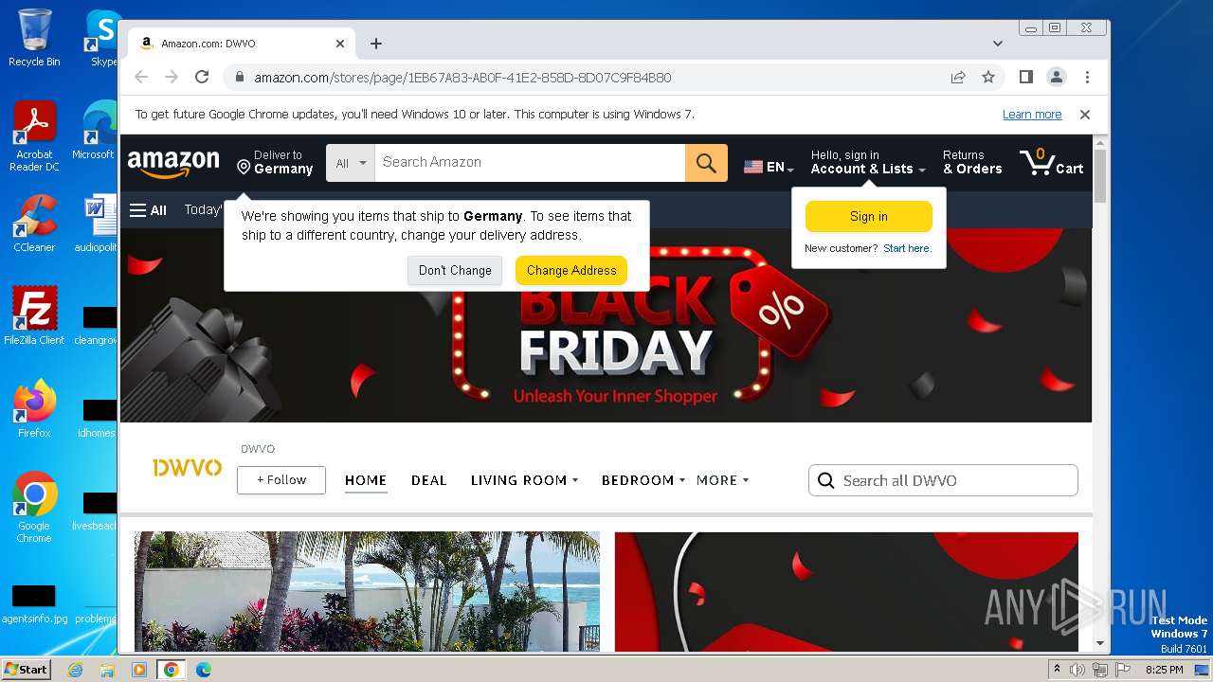Click the Black Friday banner
The image size is (1213, 682).
[606, 325]
